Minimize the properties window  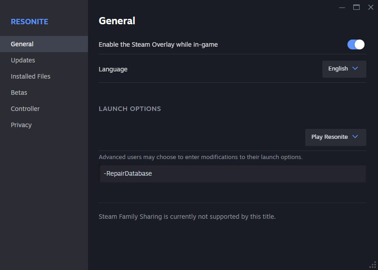pyautogui.click(x=342, y=7)
